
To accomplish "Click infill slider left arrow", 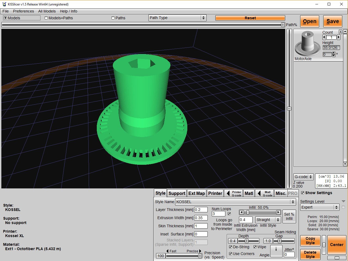I will coord(241,212).
